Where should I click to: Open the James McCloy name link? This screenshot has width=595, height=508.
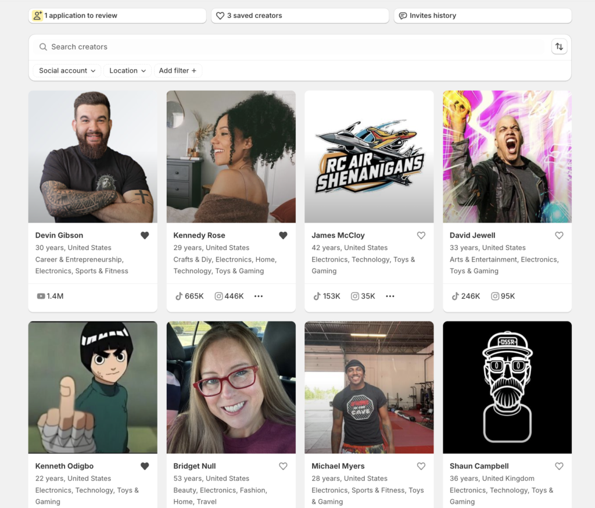pyautogui.click(x=338, y=235)
